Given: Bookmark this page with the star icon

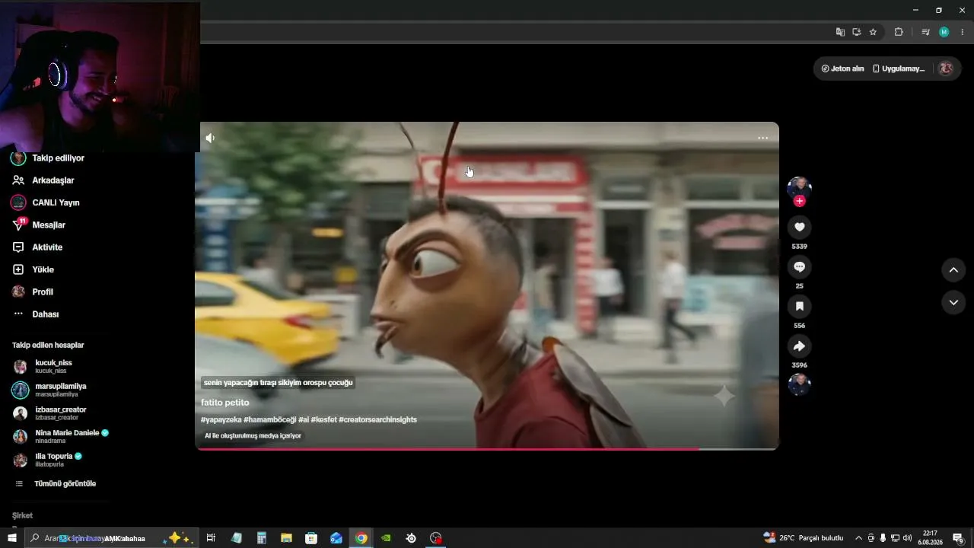Looking at the screenshot, I should 873,32.
